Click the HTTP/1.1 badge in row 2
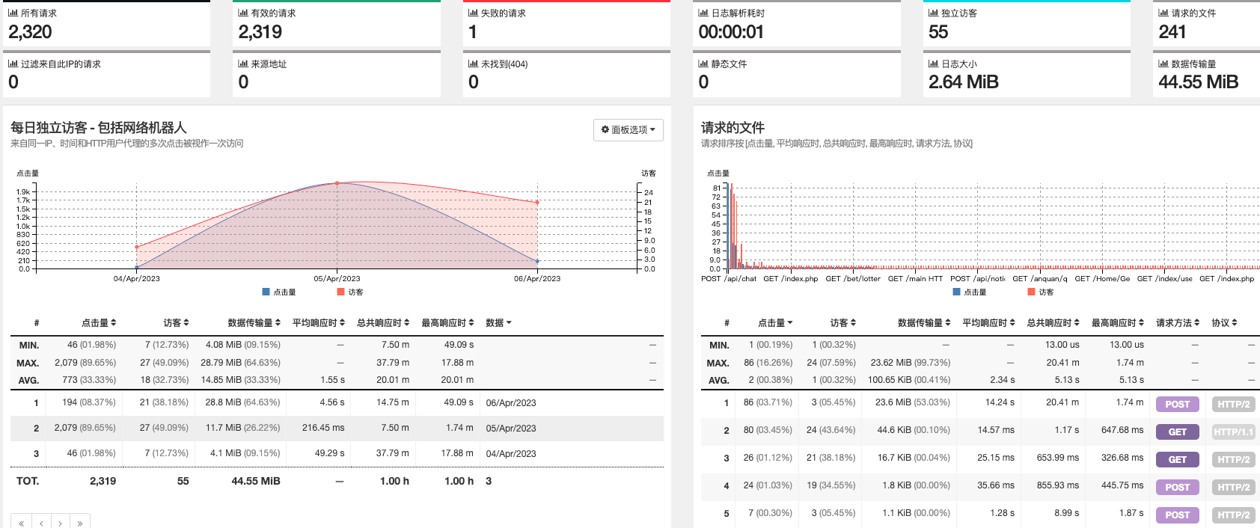The height and width of the screenshot is (528, 1260). coord(1233,432)
